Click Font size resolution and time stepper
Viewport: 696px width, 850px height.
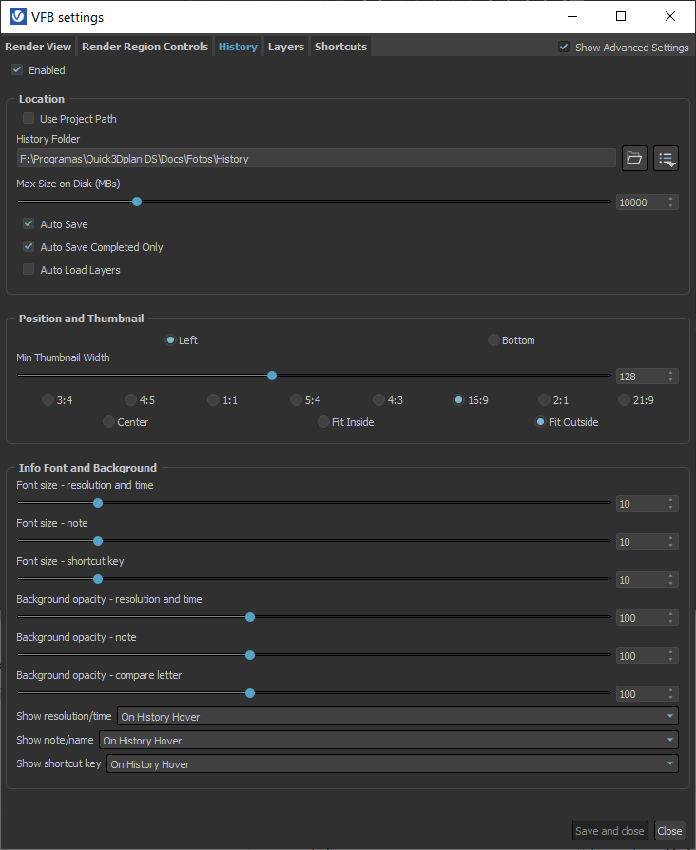tap(671, 504)
